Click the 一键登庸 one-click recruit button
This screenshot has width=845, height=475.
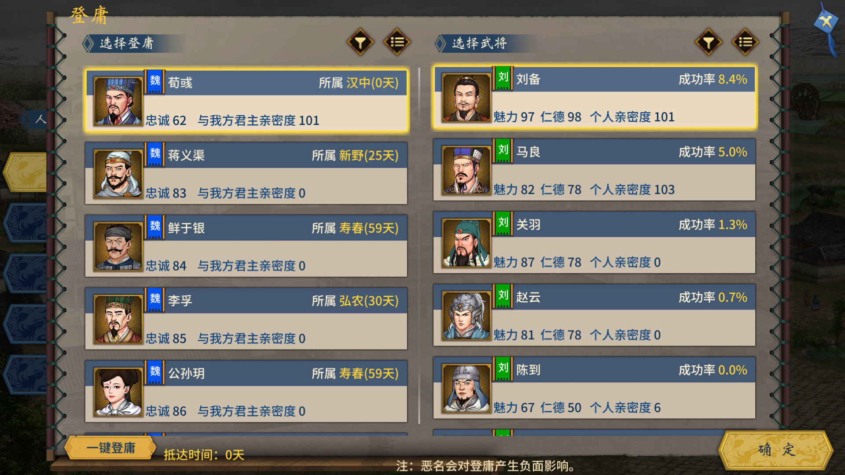click(x=110, y=448)
